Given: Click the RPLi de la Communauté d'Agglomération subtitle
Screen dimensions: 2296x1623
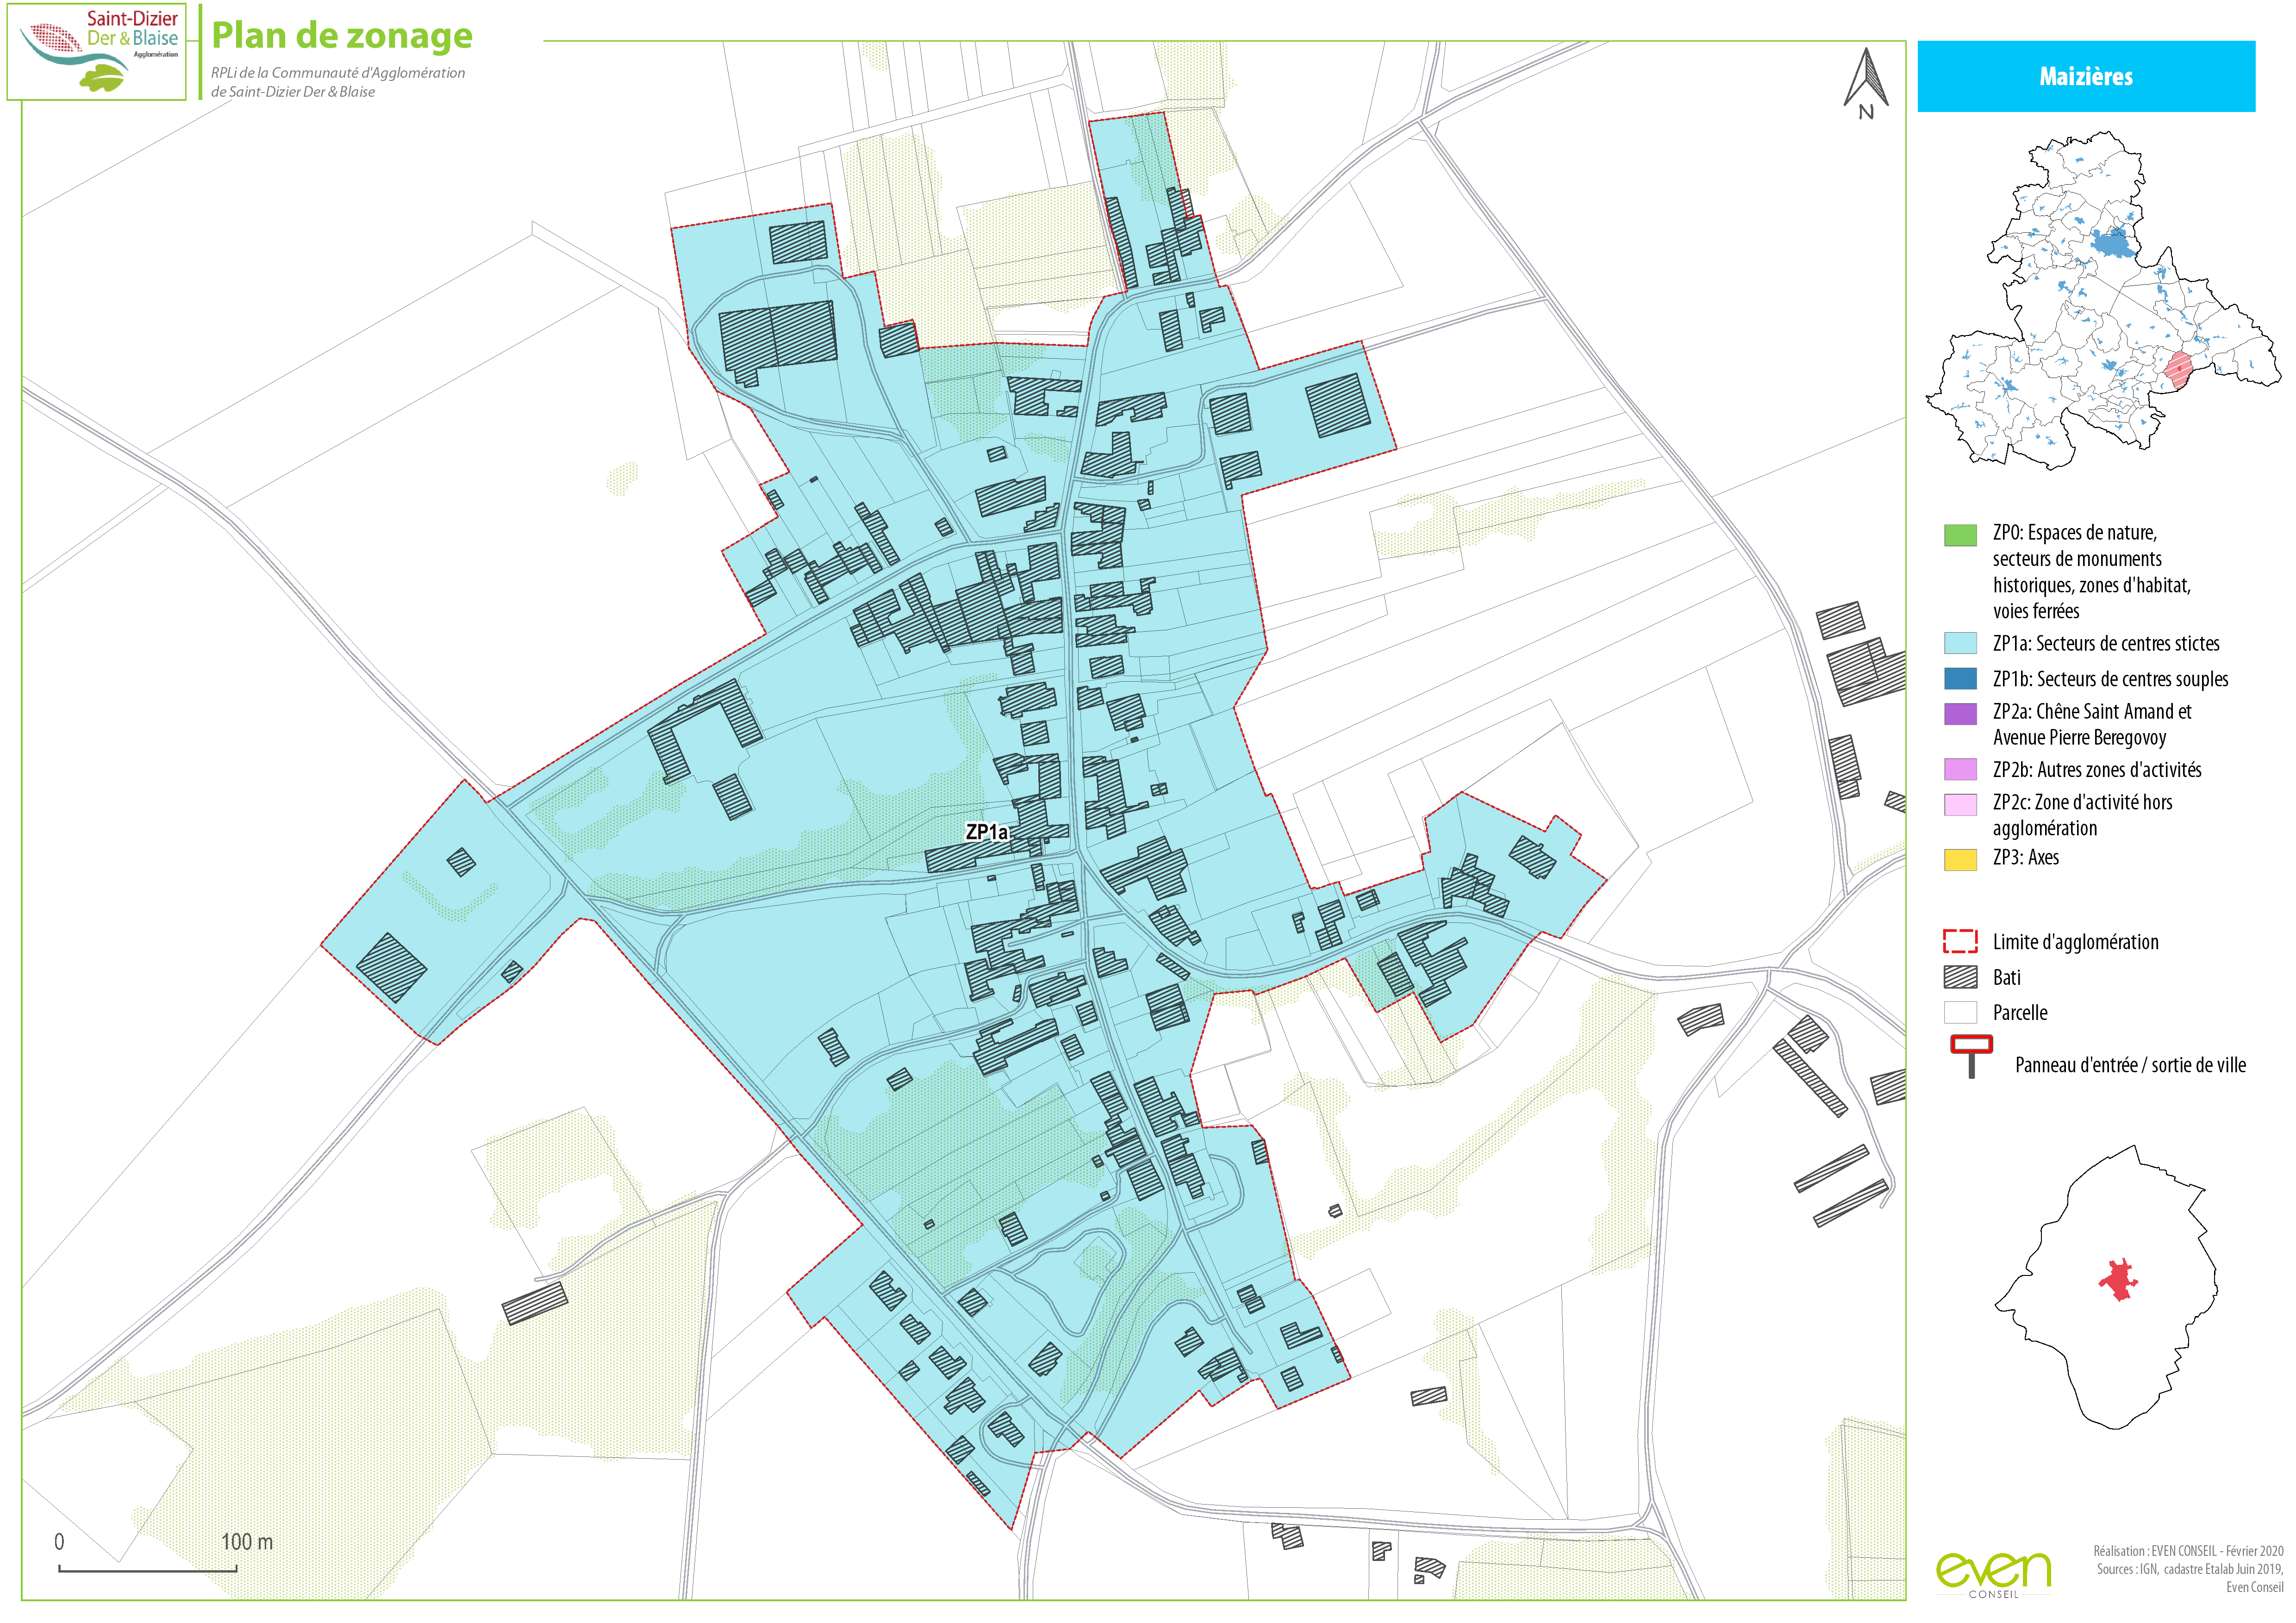Looking at the screenshot, I should pos(338,82).
